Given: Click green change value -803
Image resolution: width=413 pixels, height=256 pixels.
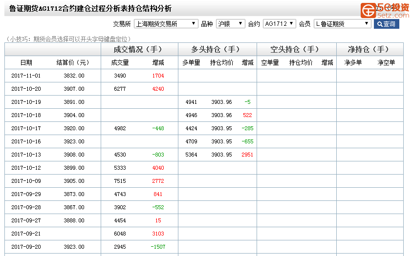Looking at the screenshot, I should 158,155.
